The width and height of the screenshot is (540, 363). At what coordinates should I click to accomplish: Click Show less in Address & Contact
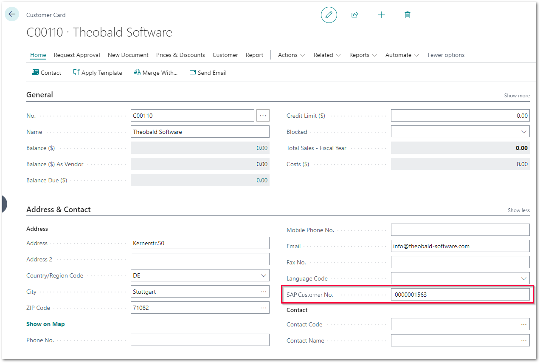tap(519, 210)
